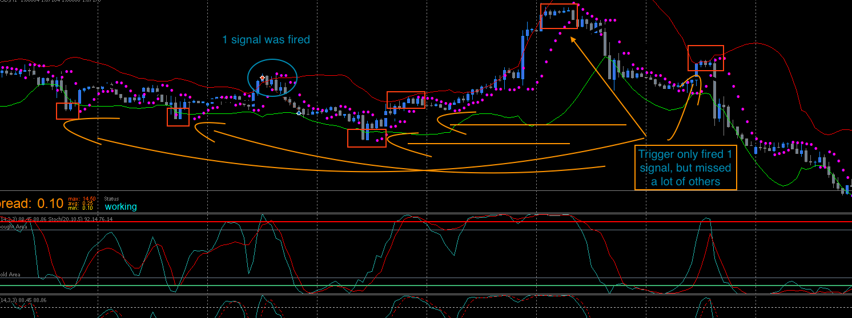Click the orange Spread 0.10 readout
Image resolution: width=852 pixels, height=318 pixels.
pos(31,203)
